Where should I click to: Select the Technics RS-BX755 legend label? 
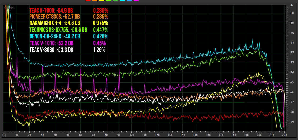point(58,30)
